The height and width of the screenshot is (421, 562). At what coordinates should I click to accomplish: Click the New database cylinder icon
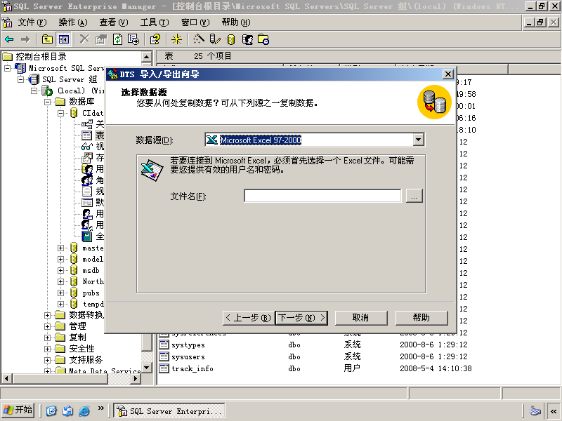pos(231,39)
